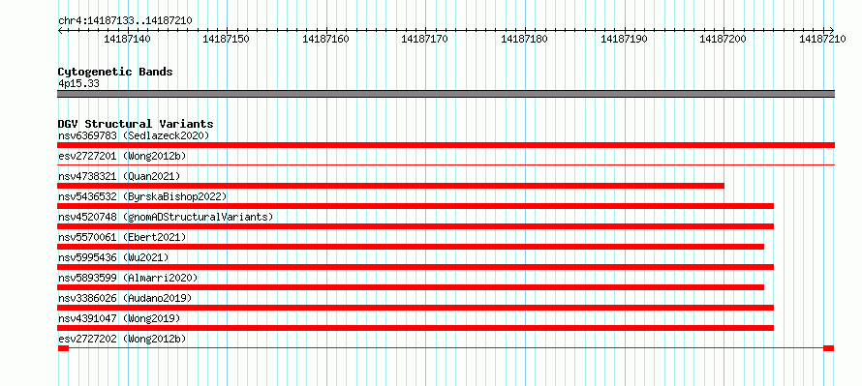Viewport: 862px width, 386px height.
Task: Click the nsv6369783 (Sedlazeck2020) variant label
Action: tap(134, 135)
